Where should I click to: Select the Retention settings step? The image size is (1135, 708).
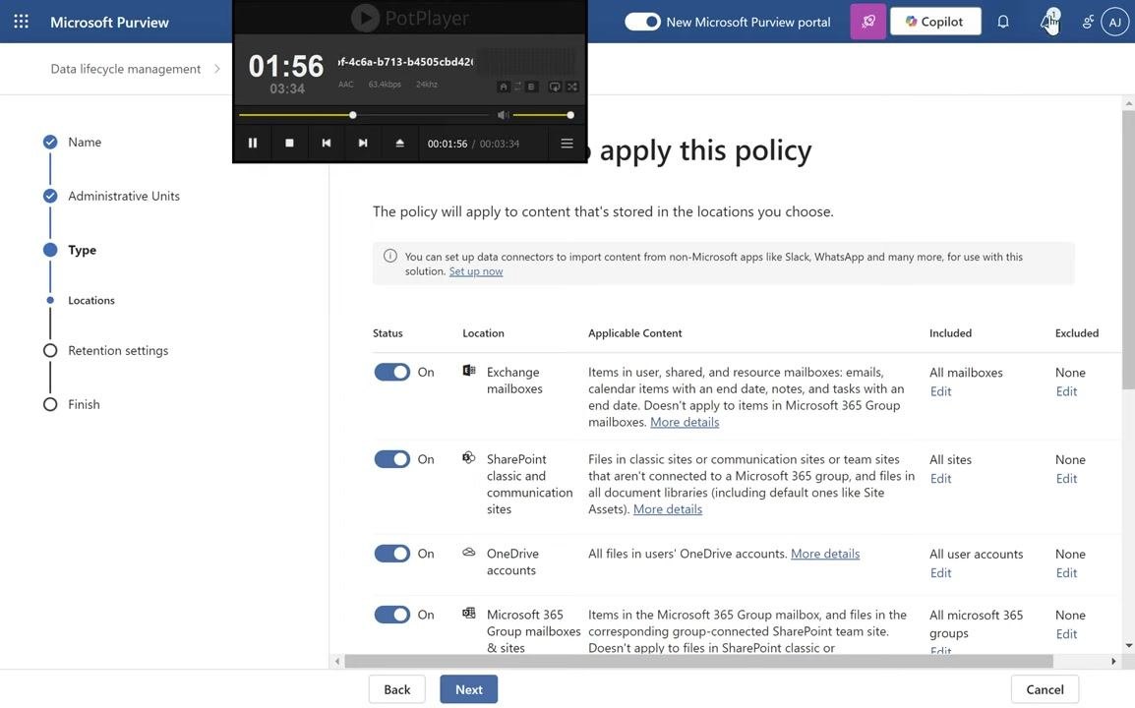118,350
